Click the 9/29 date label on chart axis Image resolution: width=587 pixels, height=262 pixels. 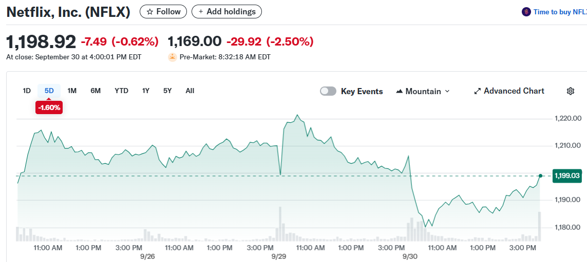point(278,256)
